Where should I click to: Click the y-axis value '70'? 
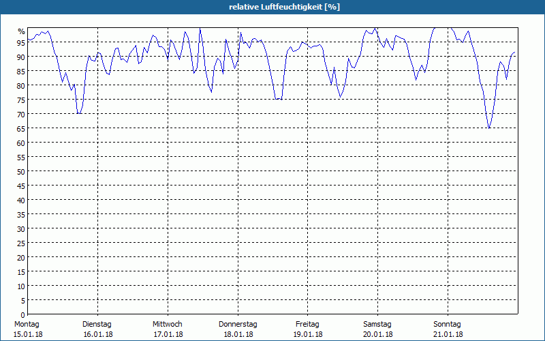(21, 115)
